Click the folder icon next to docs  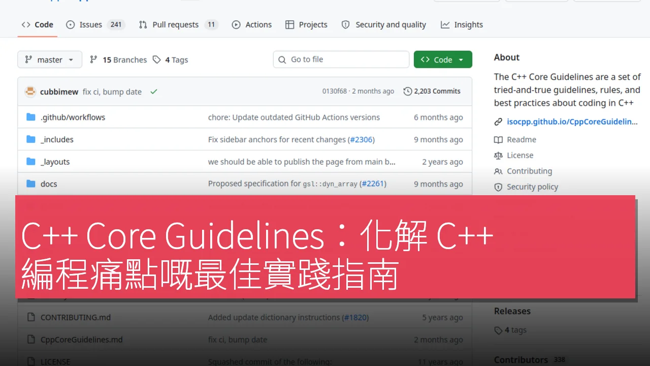coord(31,184)
